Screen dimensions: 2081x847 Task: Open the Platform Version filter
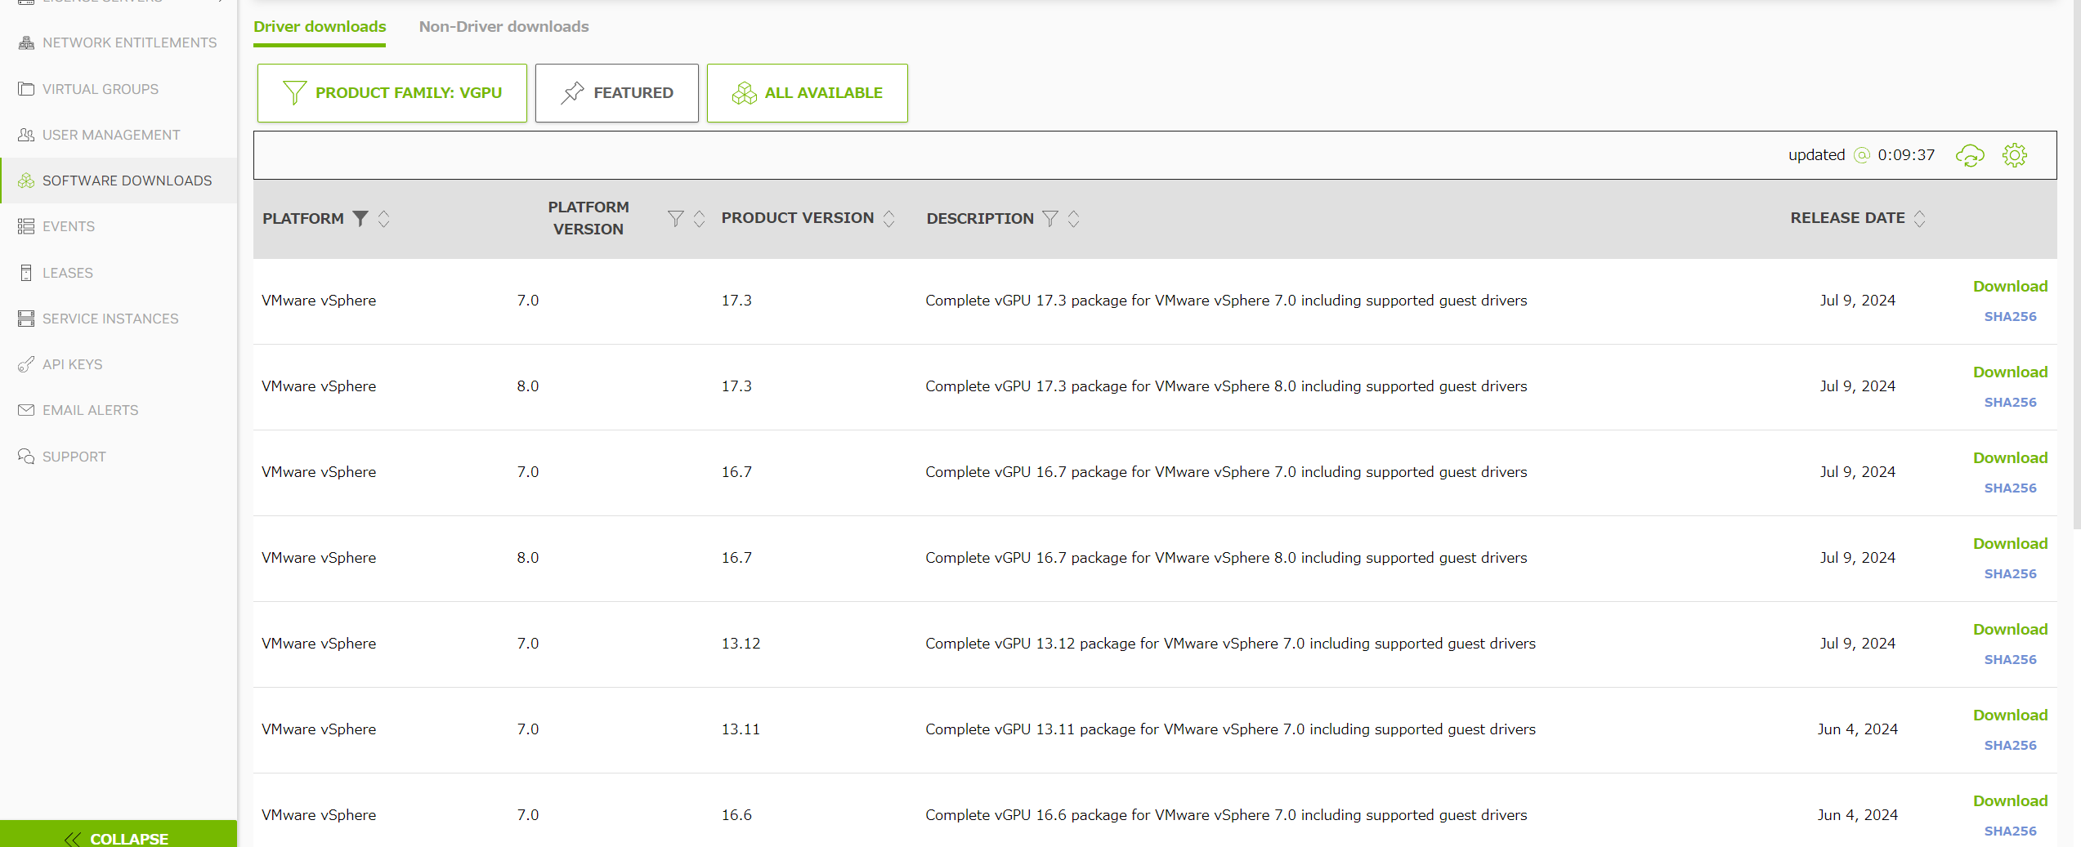[674, 218]
